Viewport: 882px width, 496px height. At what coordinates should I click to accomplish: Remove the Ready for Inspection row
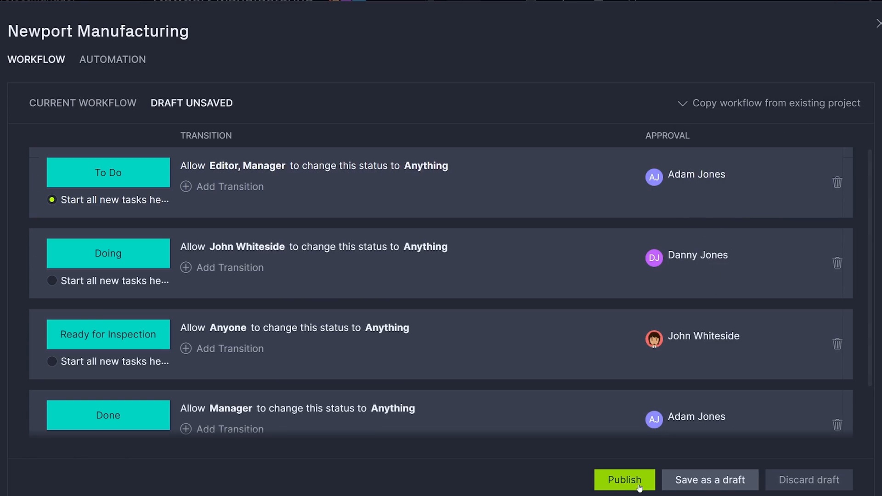pos(837,344)
